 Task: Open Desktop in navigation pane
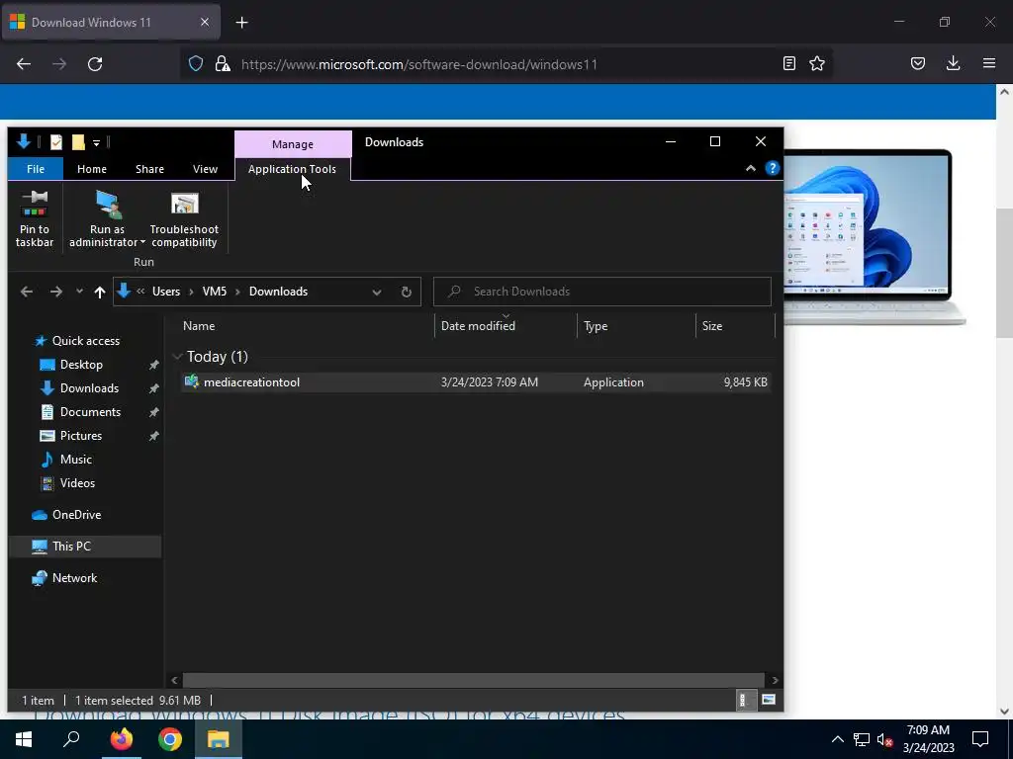[x=81, y=365]
